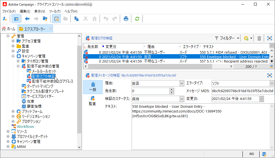
Task: Maximize the list panel with expand icon
Action: [x=270, y=38]
